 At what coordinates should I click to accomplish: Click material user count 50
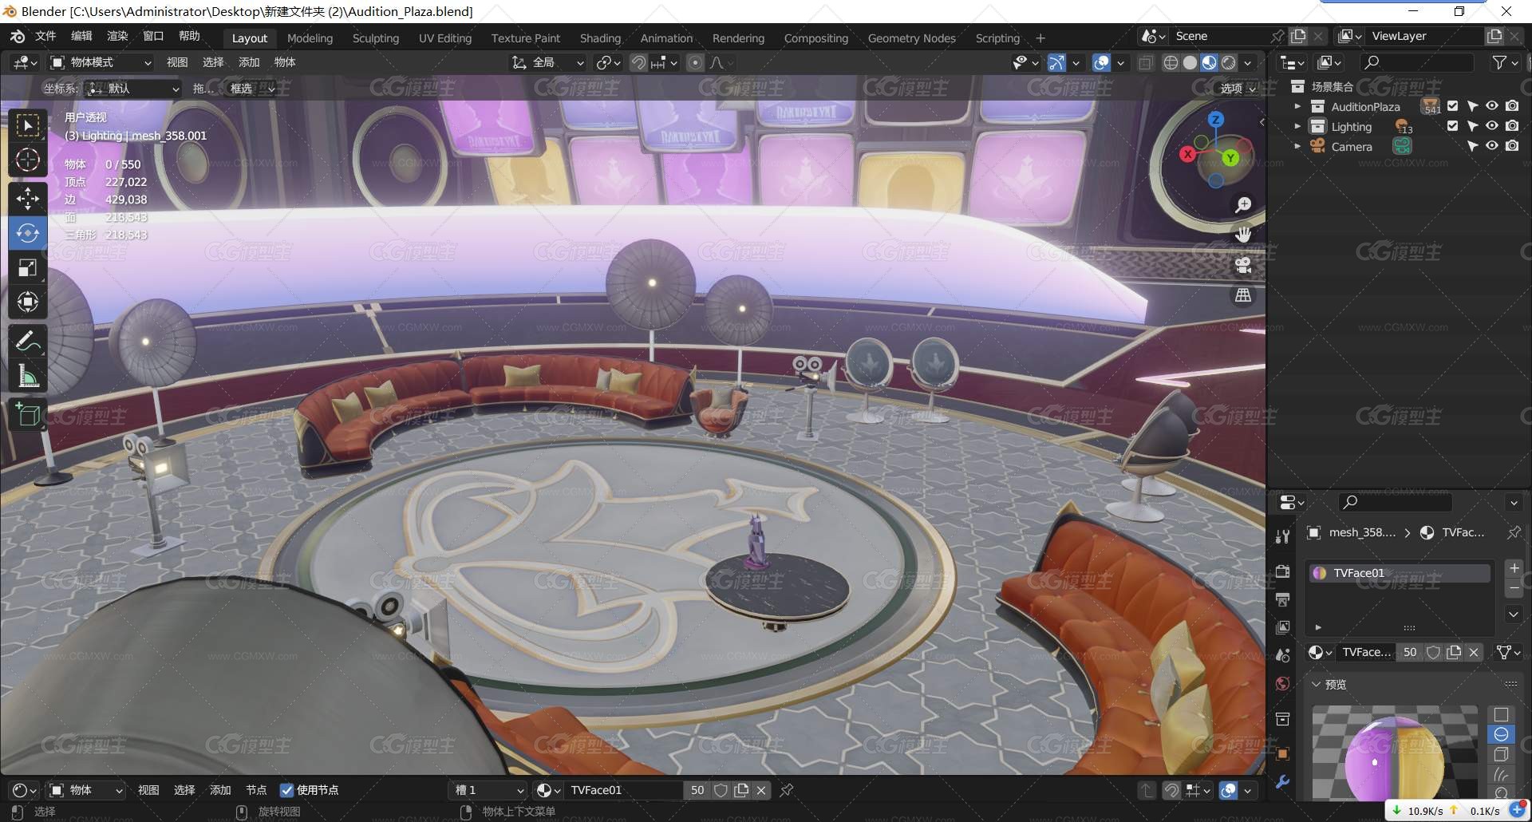pyautogui.click(x=1410, y=652)
